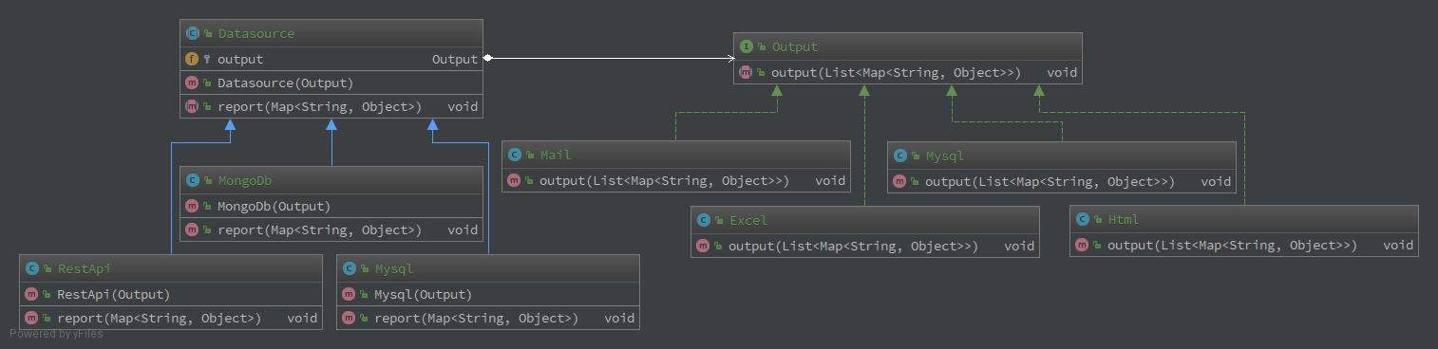Click the method icon in the Html class
The height and width of the screenshot is (349, 1438).
point(1082,245)
